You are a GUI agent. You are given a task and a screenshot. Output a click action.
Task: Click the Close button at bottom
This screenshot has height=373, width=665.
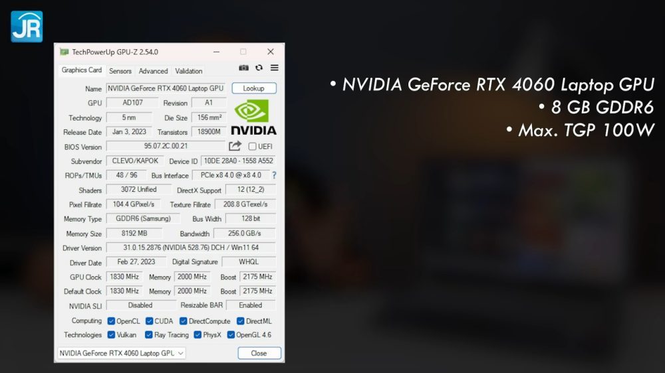coord(259,353)
